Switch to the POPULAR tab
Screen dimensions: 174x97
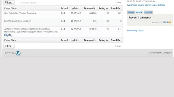[148, 12]
